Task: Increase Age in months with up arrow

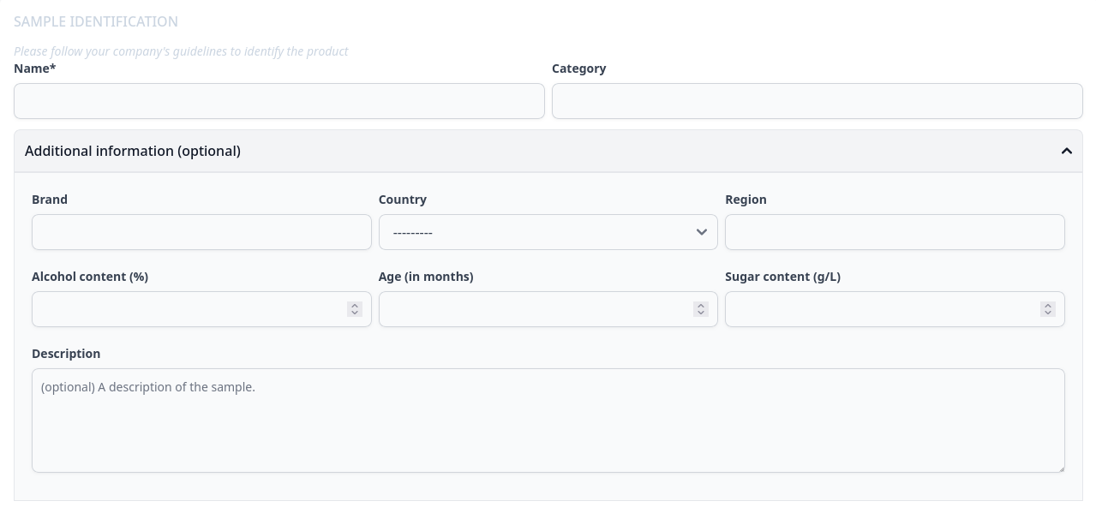Action: [701, 305]
